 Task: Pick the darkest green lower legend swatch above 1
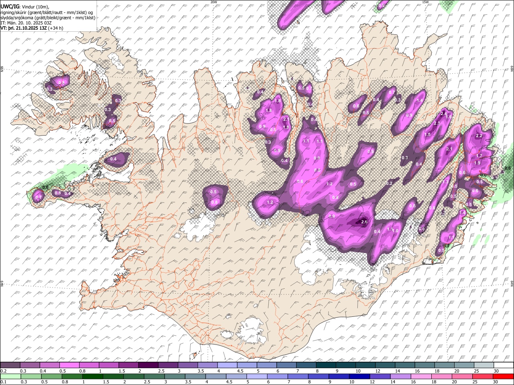click(93, 376)
